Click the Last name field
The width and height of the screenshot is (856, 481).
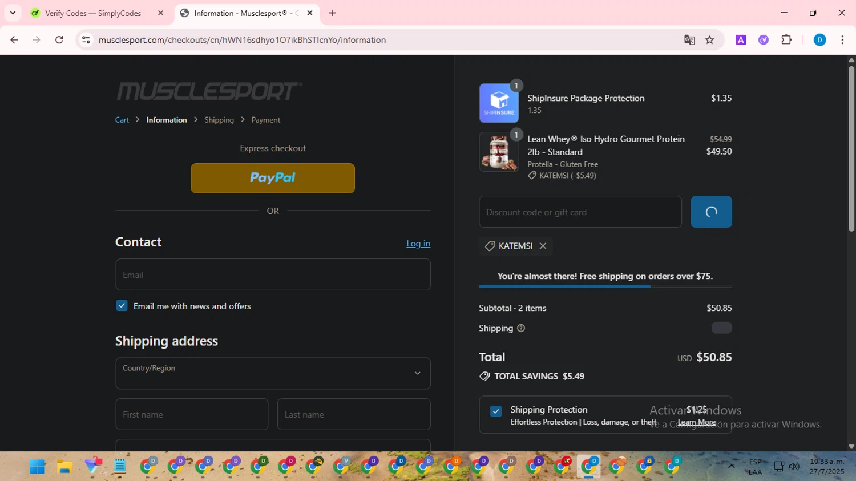coord(354,414)
